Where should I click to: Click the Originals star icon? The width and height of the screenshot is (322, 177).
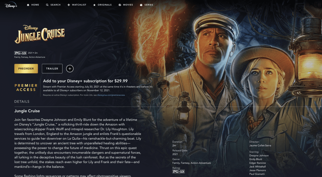coord(94,5)
